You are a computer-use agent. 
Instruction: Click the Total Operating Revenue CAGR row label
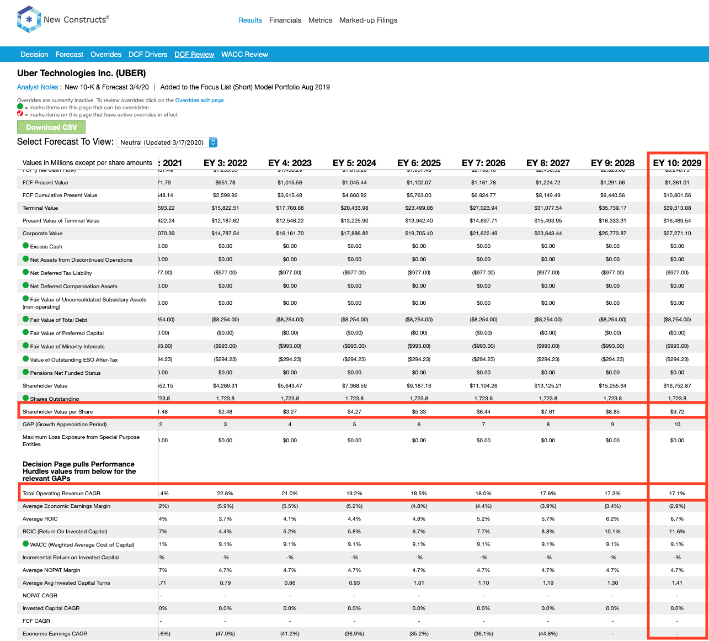61,493
